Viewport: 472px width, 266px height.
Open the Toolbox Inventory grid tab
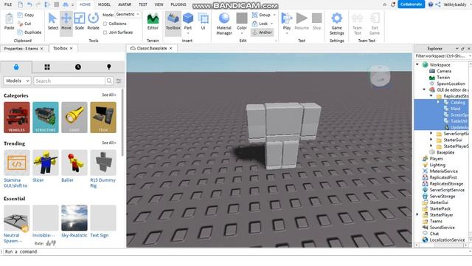pyautogui.click(x=47, y=67)
